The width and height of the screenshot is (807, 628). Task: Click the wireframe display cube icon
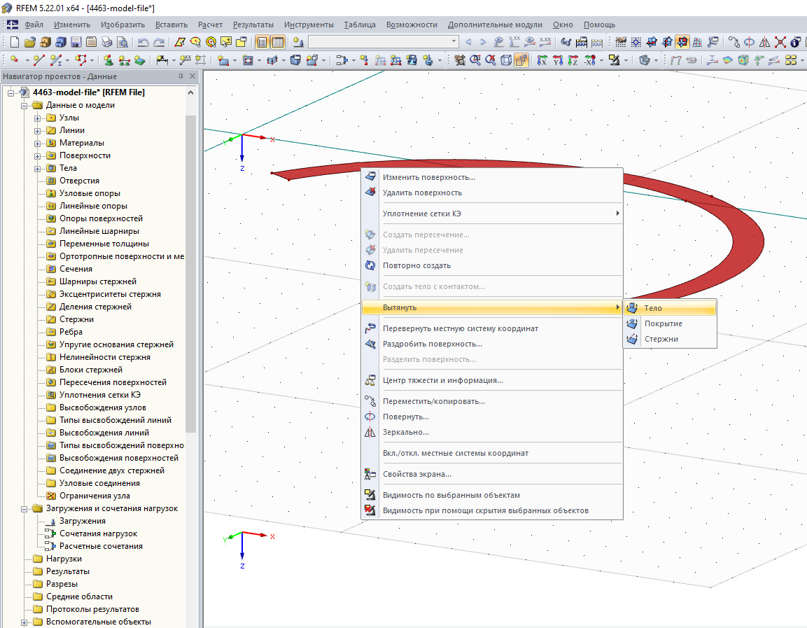(x=506, y=60)
